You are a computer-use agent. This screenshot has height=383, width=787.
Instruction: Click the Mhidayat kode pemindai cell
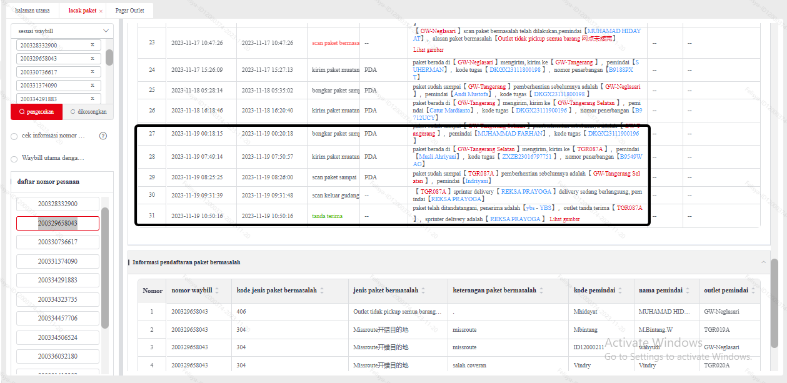pyautogui.click(x=586, y=311)
